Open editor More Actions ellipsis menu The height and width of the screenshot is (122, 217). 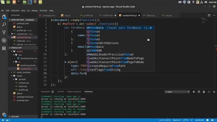[x=214, y=15]
